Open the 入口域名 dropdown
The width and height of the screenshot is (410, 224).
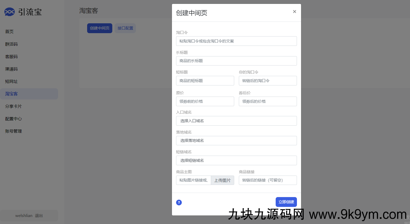pos(236,121)
